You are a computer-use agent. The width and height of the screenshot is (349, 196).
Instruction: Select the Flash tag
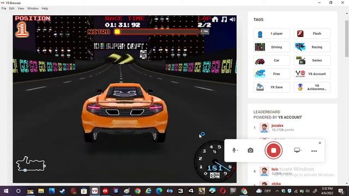coord(312,34)
